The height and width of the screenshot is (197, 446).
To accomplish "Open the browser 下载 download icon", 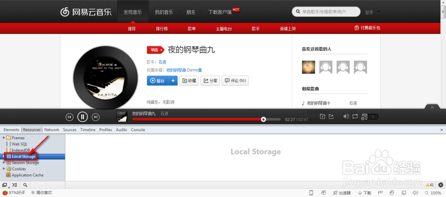I will [365, 193].
